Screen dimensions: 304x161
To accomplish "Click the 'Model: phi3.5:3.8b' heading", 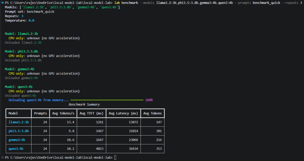I will point(21,51).
